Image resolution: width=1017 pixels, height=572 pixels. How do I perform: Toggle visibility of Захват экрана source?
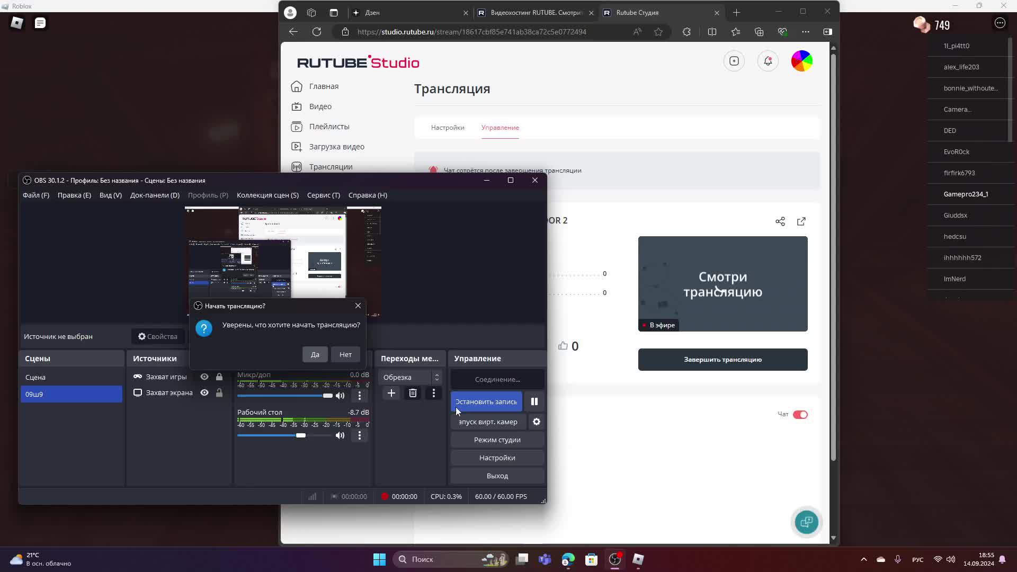coord(204,392)
